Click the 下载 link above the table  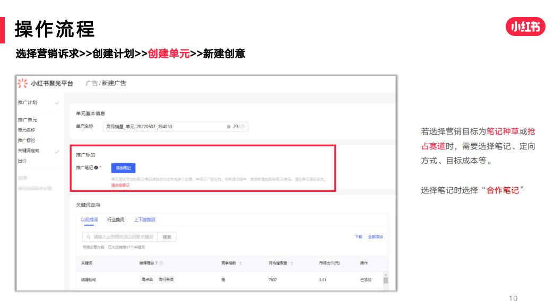click(x=359, y=237)
